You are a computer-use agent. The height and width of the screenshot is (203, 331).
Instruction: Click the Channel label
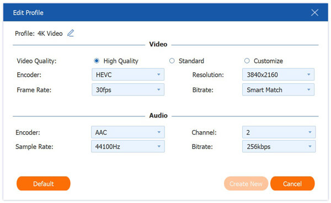pos(204,132)
